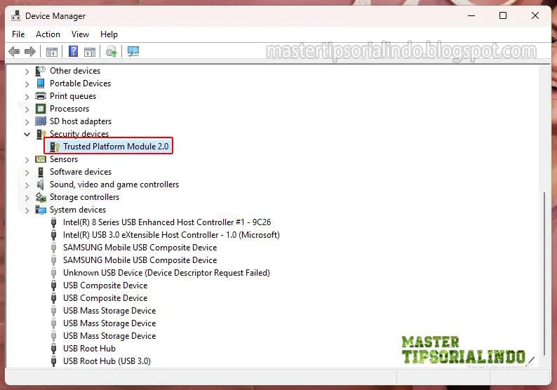The width and height of the screenshot is (557, 390).
Task: Open the Device Manager title bar icon menu
Action: coord(15,16)
